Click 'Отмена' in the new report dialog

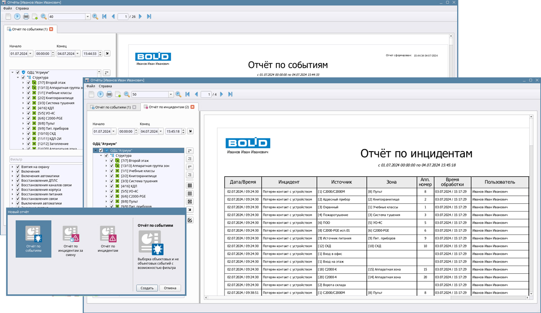pyautogui.click(x=170, y=288)
